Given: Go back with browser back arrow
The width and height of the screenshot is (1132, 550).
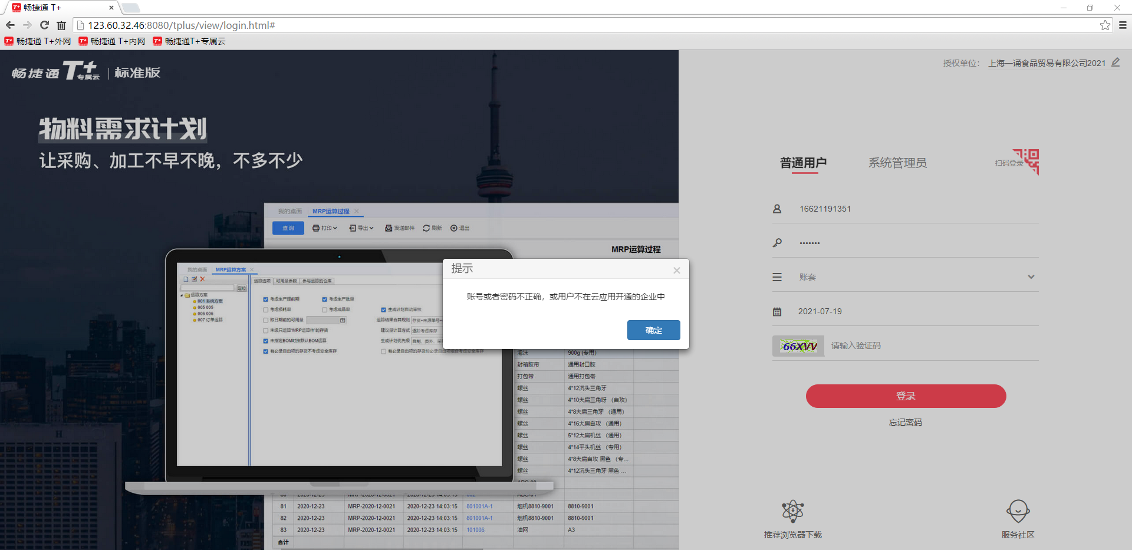Looking at the screenshot, I should pyautogui.click(x=10, y=25).
